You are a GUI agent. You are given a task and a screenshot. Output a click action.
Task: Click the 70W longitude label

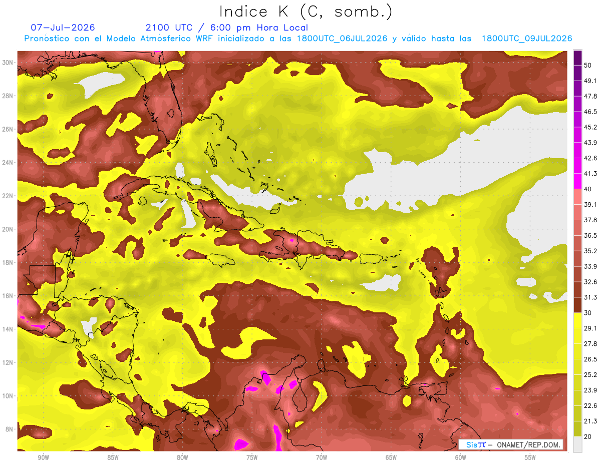[x=322, y=458]
